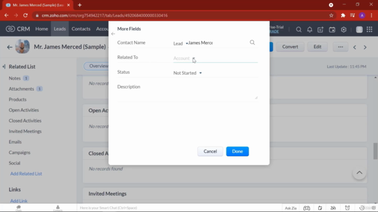Click the Convert button
This screenshot has height=212, width=378.
(x=290, y=47)
